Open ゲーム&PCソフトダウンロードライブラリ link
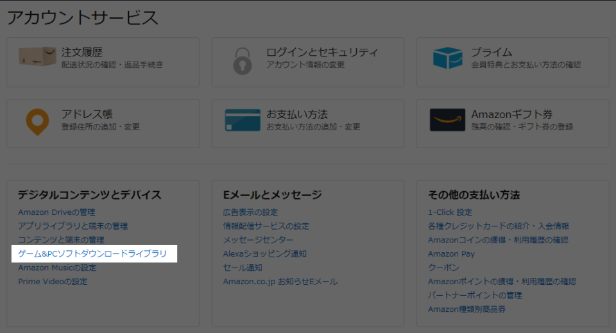The width and height of the screenshot is (616, 333). coord(92,253)
